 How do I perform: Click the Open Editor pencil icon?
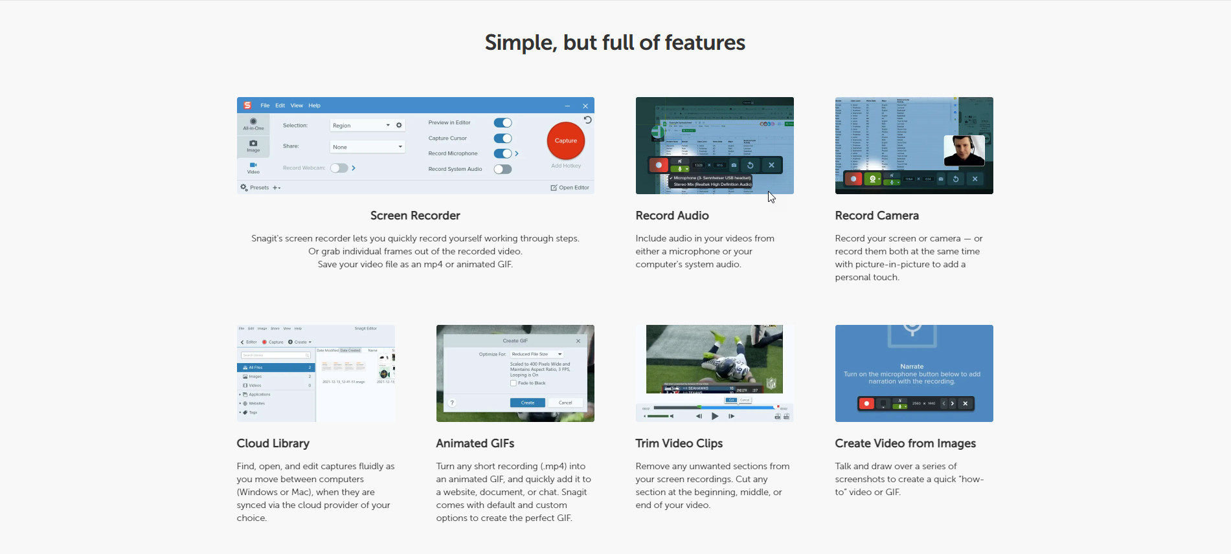tap(554, 188)
